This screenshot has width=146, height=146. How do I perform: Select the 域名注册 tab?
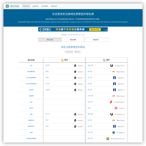pos(50,40)
